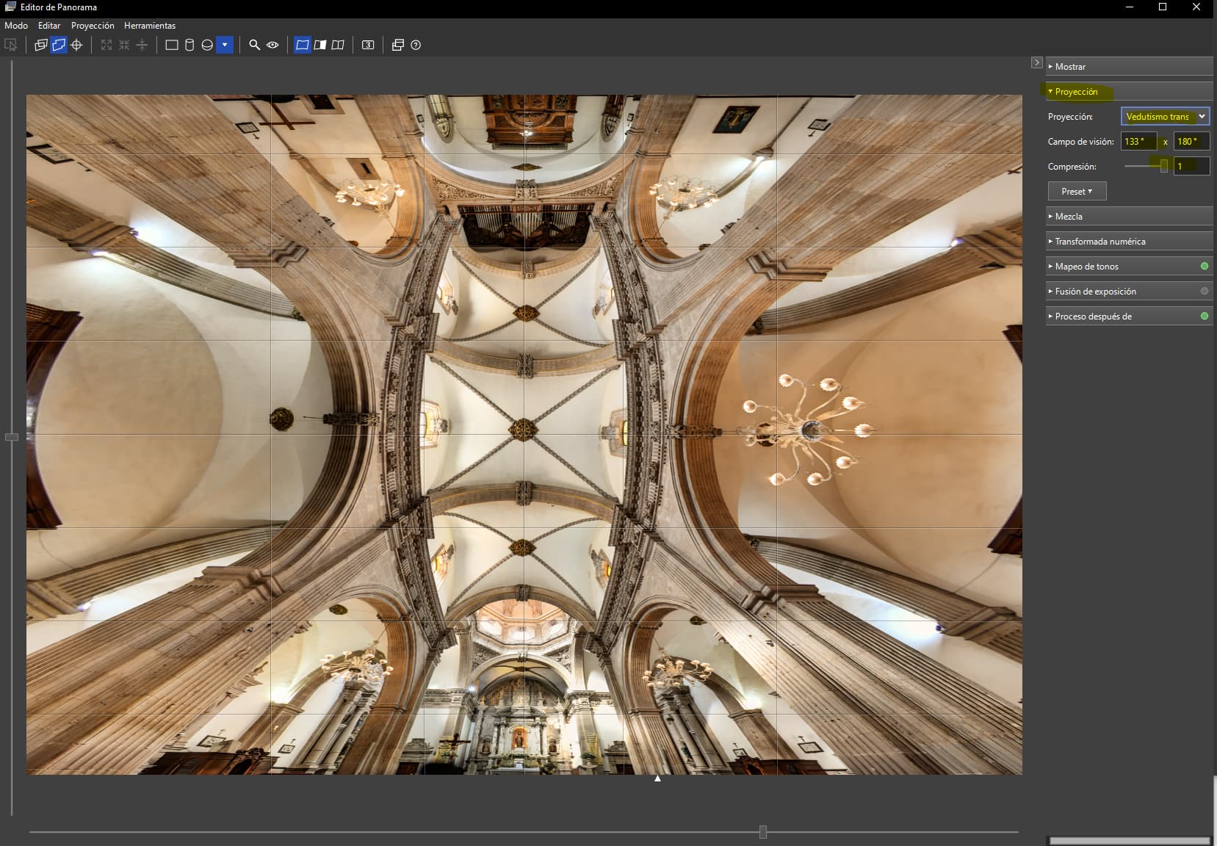The height and width of the screenshot is (846, 1217).
Task: Collapse the Proyección panel section
Action: click(1129, 91)
